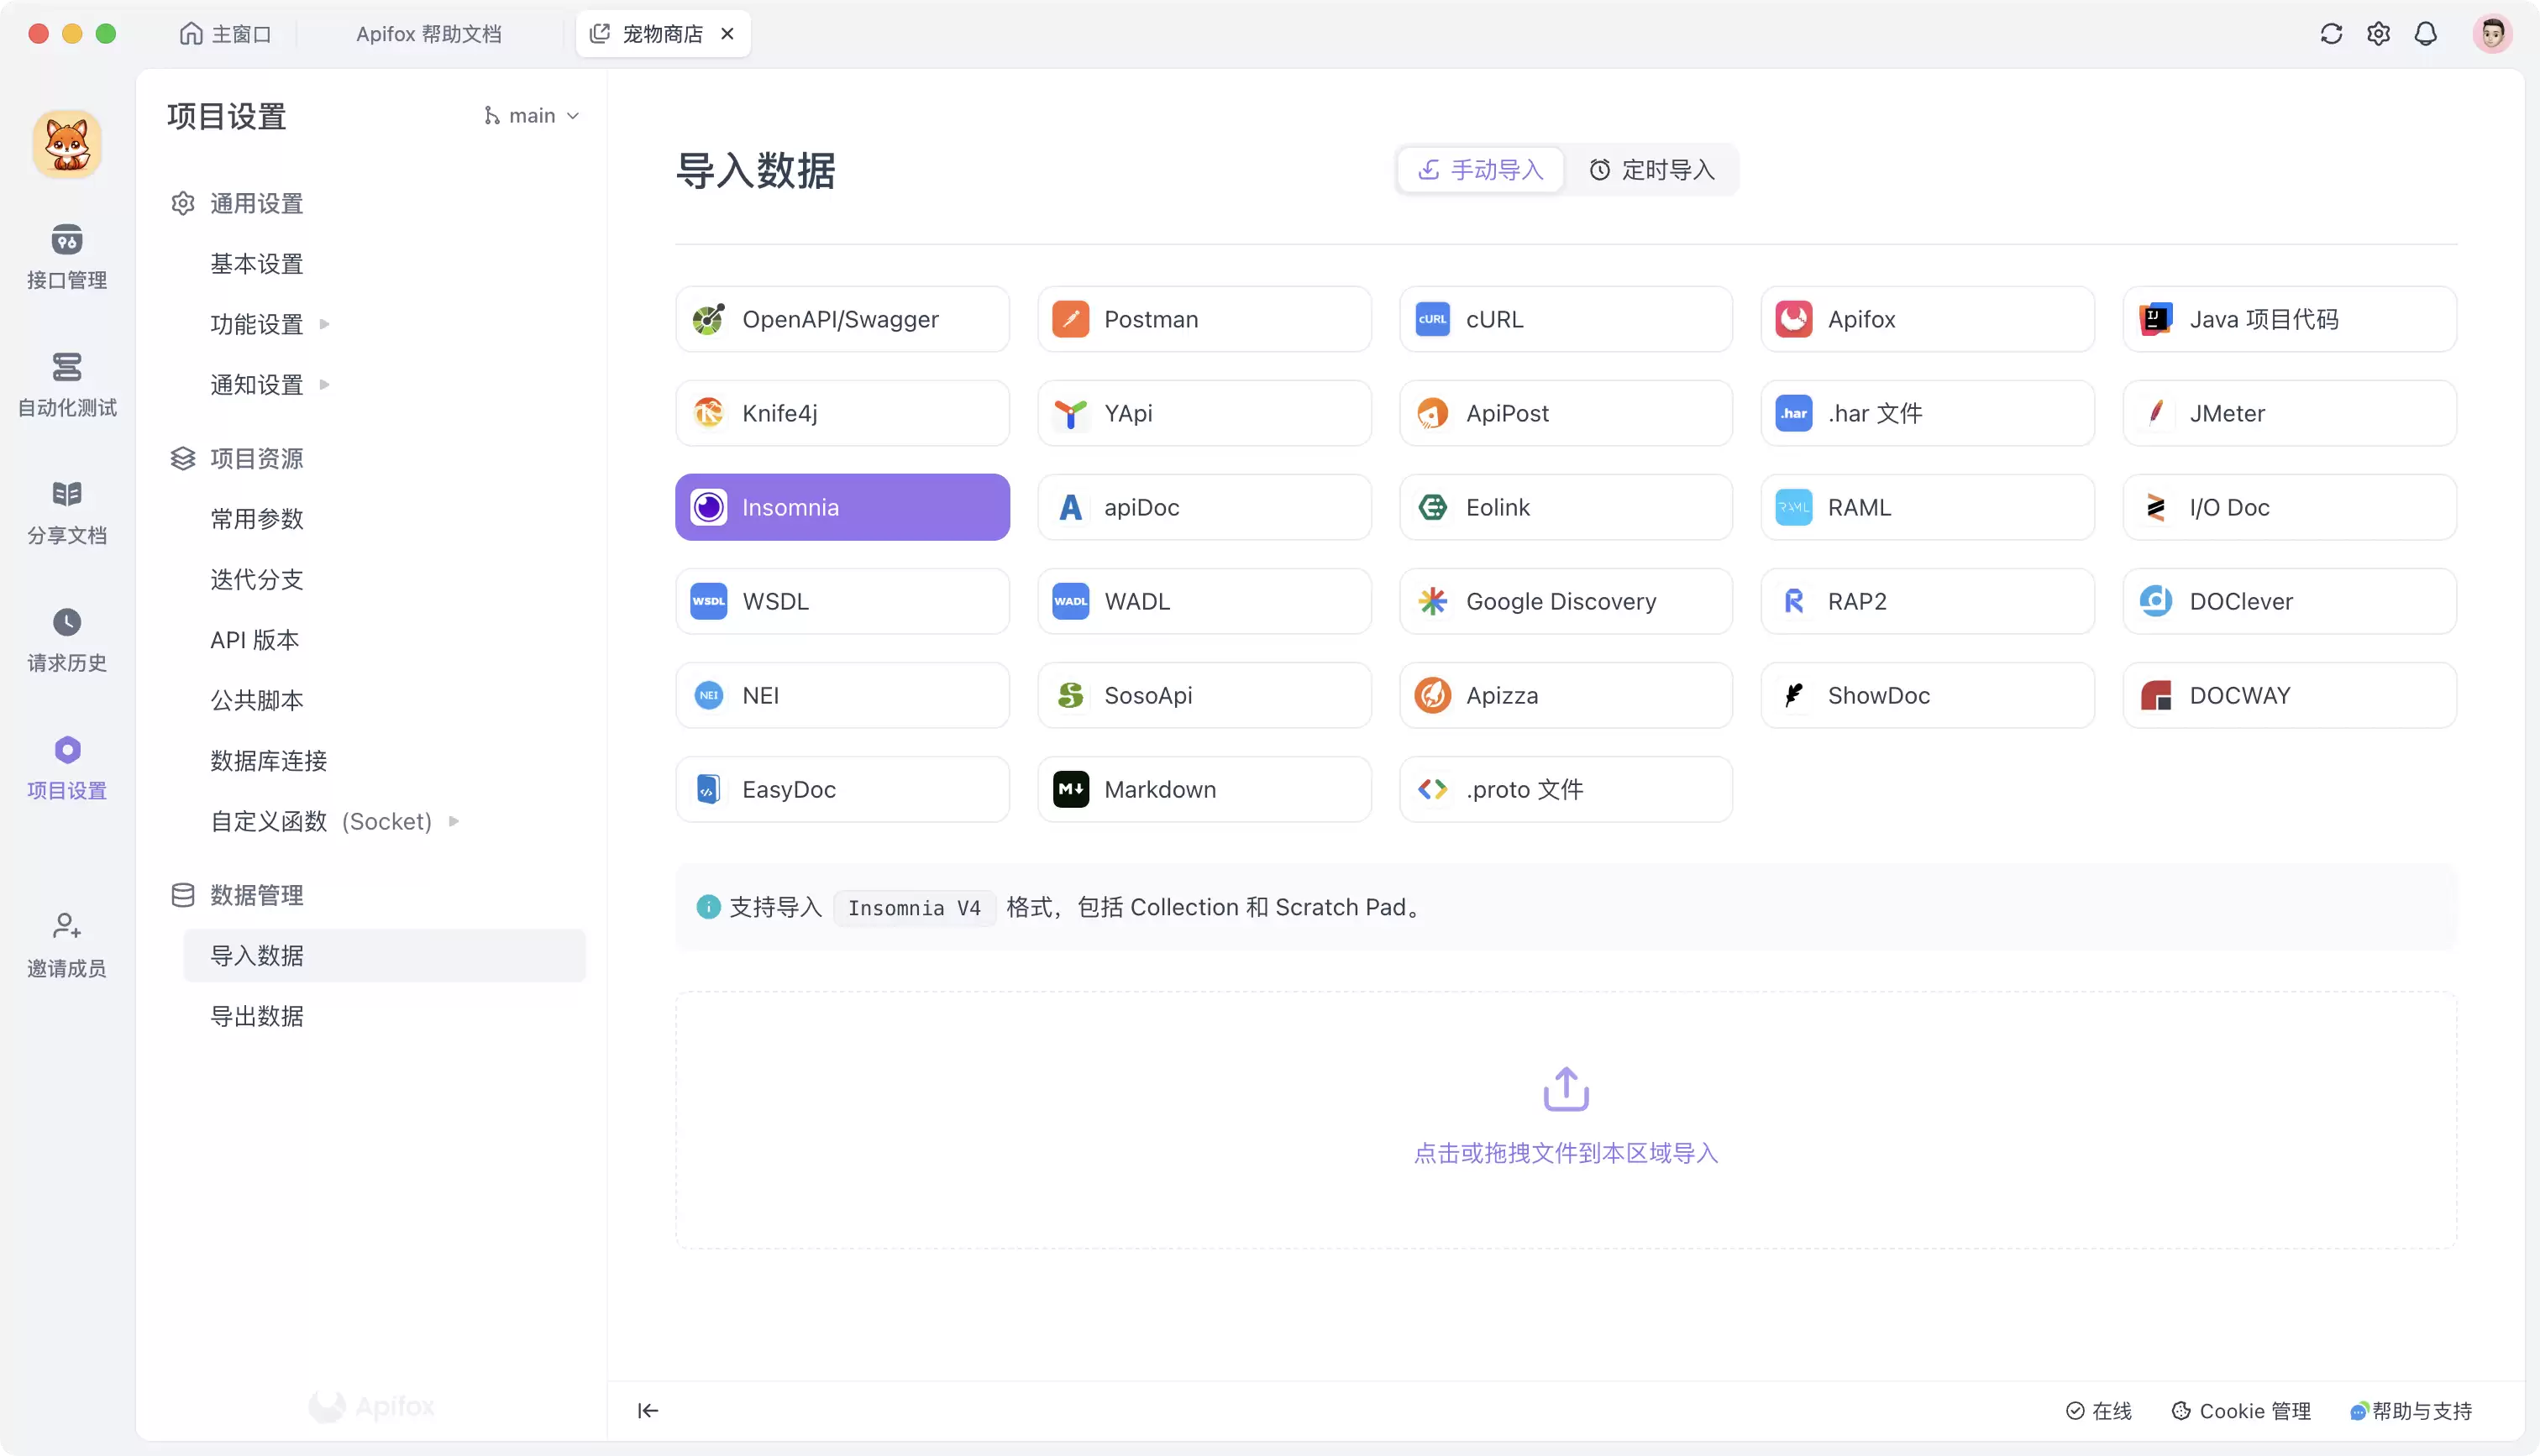Choose ApiPost import format
The image size is (2540, 1456).
point(1565,413)
